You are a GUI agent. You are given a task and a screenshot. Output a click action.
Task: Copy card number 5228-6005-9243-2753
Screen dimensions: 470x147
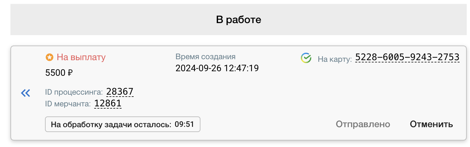pyautogui.click(x=407, y=58)
